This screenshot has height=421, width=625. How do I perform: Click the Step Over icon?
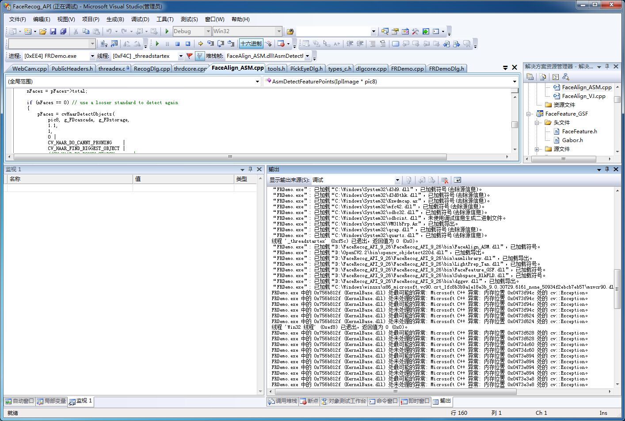point(221,44)
